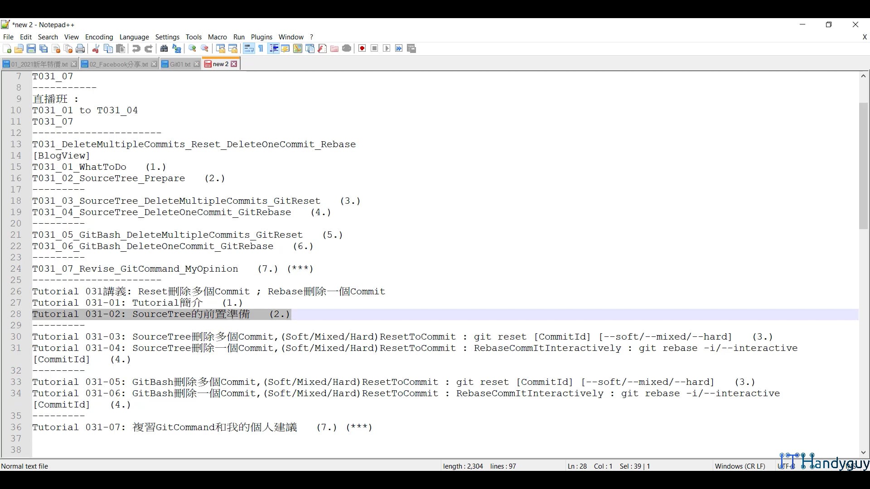
Task: Open the Macro menu
Action: coord(217,37)
